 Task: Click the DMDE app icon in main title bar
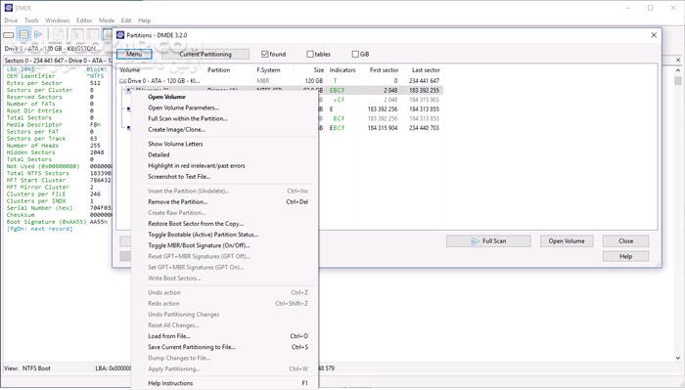tap(8, 8)
